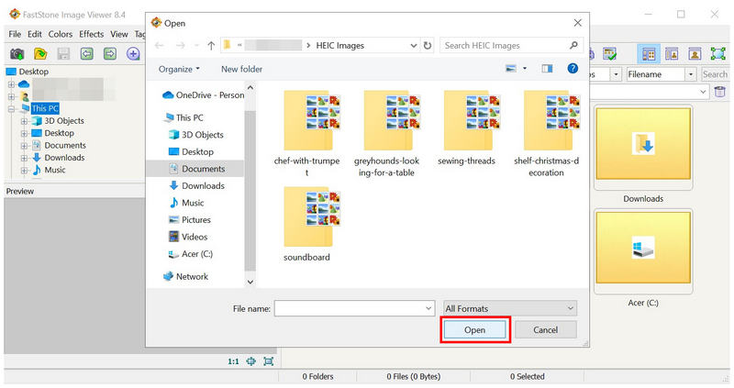Viewport: 734px width, 388px height.
Task: Select This PC in the dialog sidebar
Action: 184,117
